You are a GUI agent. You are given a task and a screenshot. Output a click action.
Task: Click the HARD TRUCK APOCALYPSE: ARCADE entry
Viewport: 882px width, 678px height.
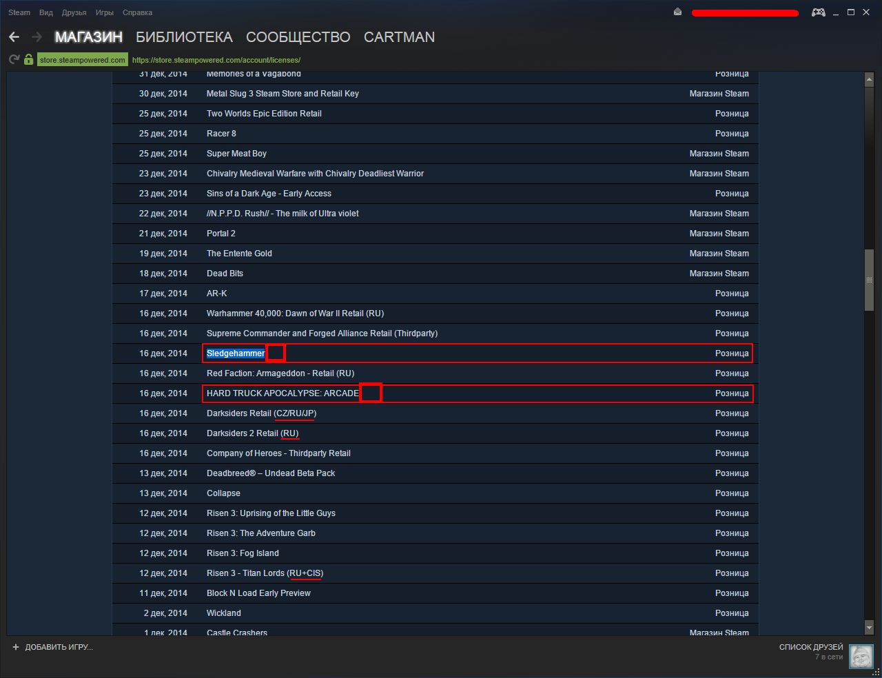pos(283,393)
